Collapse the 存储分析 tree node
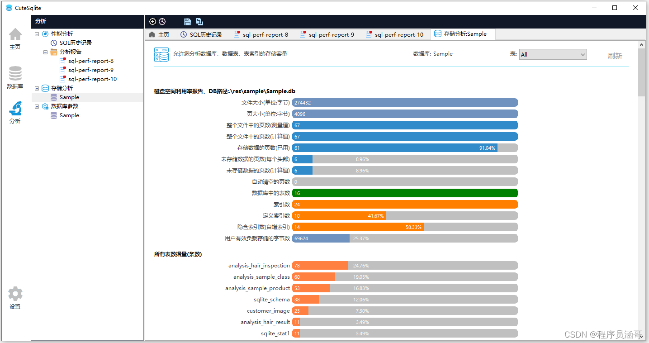 [x=37, y=88]
